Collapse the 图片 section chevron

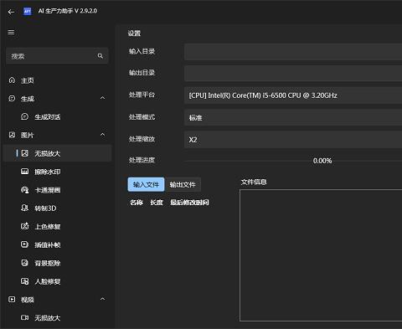coord(102,135)
